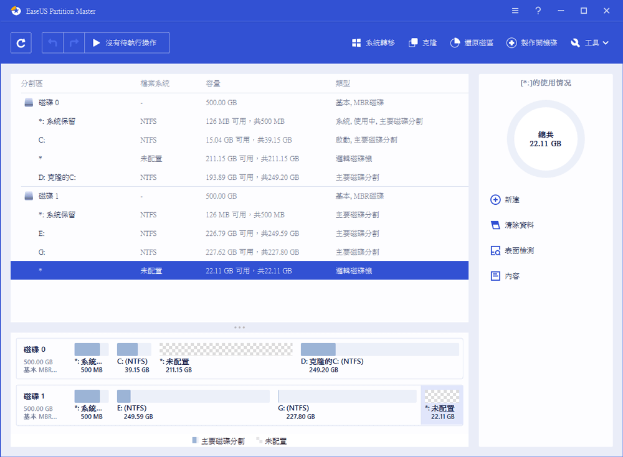Click the refresh button in the toolbar
Image resolution: width=623 pixels, height=457 pixels.
tap(21, 43)
